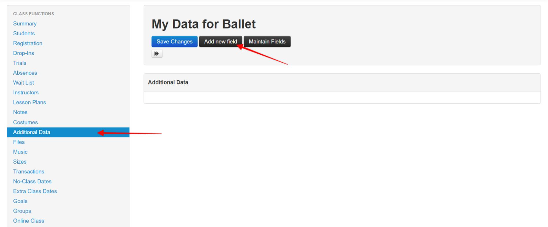
Task: Open Registration in the sidebar
Action: 27,43
